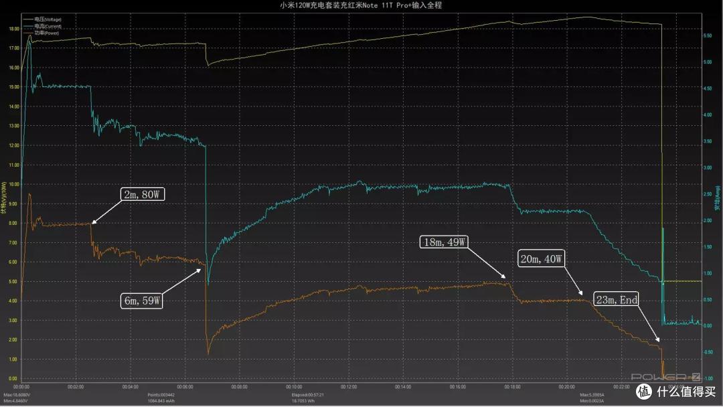Select the Max:5.3985A status value

click(592, 395)
